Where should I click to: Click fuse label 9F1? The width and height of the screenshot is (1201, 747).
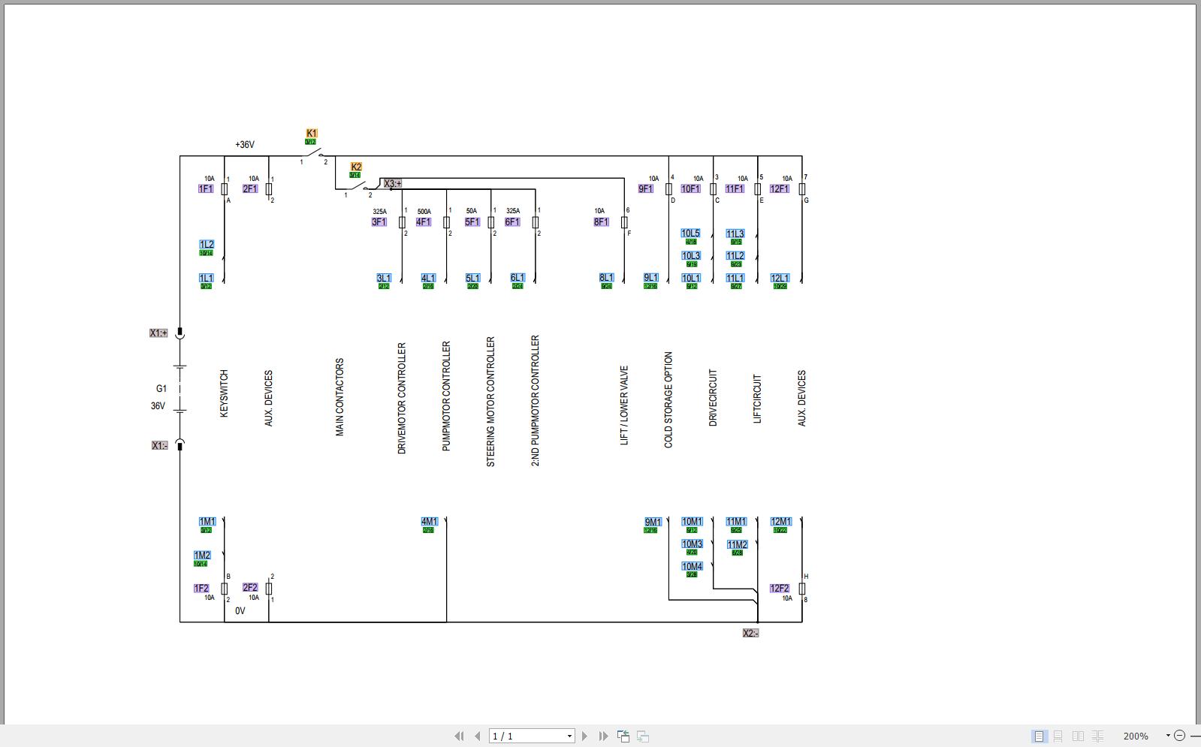click(x=646, y=189)
